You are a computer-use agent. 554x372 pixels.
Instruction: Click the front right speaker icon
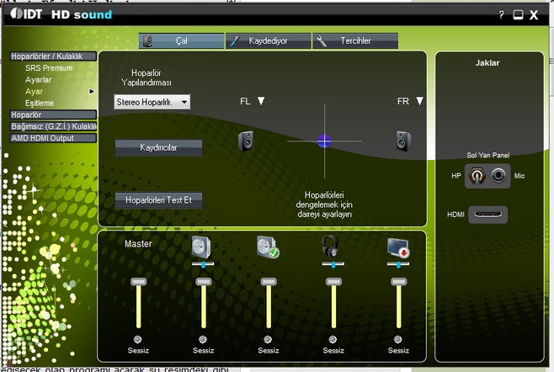402,141
